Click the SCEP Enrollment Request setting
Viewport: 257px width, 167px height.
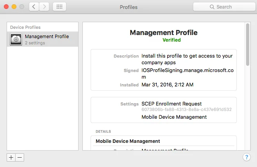(171, 104)
